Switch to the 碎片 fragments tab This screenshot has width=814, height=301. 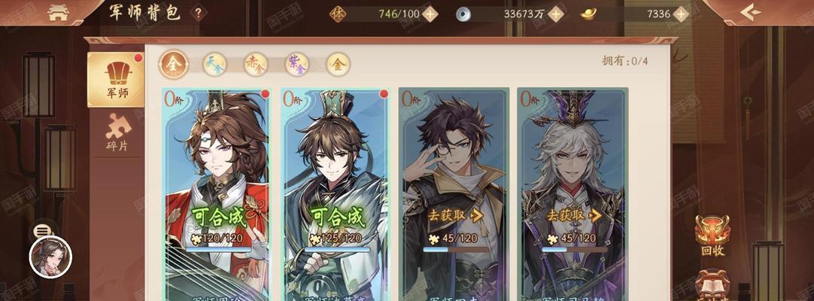click(x=117, y=133)
